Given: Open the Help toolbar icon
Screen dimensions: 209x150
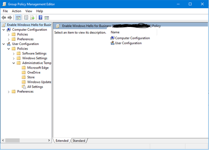Looking at the screenshot, I should click(x=40, y=18).
